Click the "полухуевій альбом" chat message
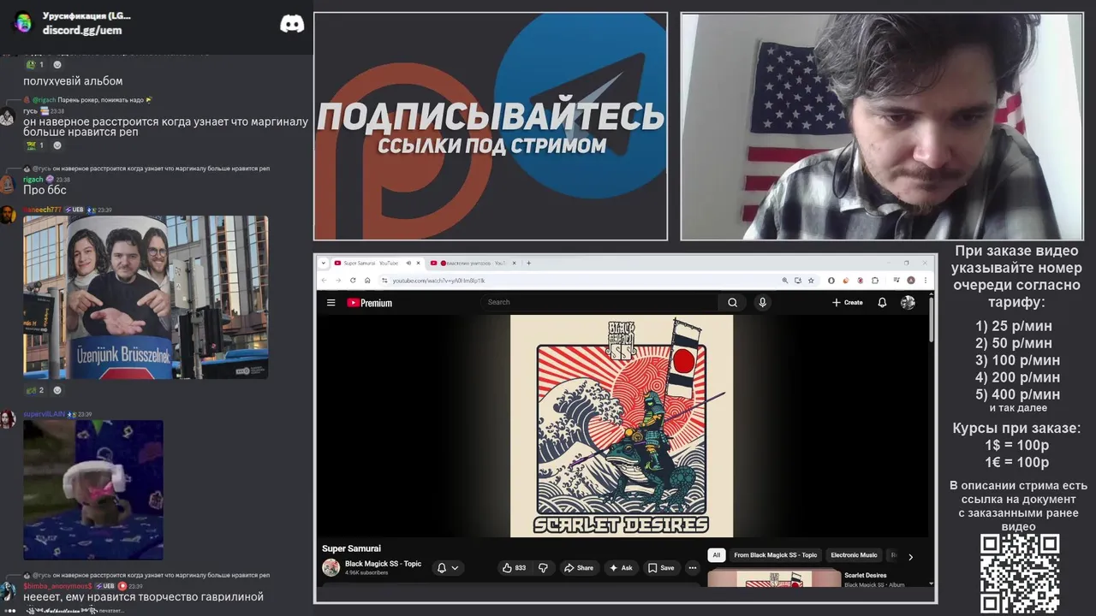Screen dimensions: 1096x616 pyautogui.click(x=73, y=81)
